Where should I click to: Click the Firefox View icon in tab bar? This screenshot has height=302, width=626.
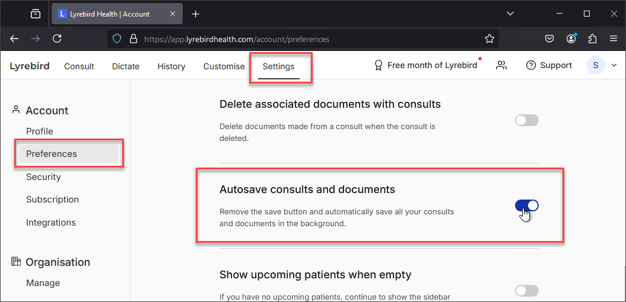pyautogui.click(x=36, y=14)
